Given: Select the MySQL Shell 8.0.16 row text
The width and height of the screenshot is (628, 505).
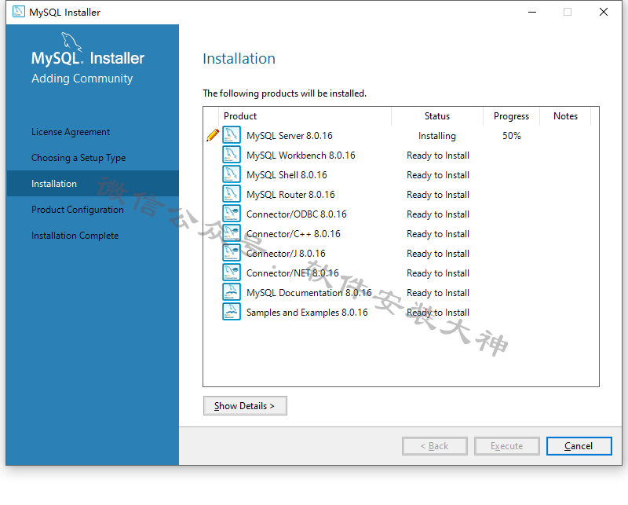Looking at the screenshot, I should pyautogui.click(x=287, y=174).
